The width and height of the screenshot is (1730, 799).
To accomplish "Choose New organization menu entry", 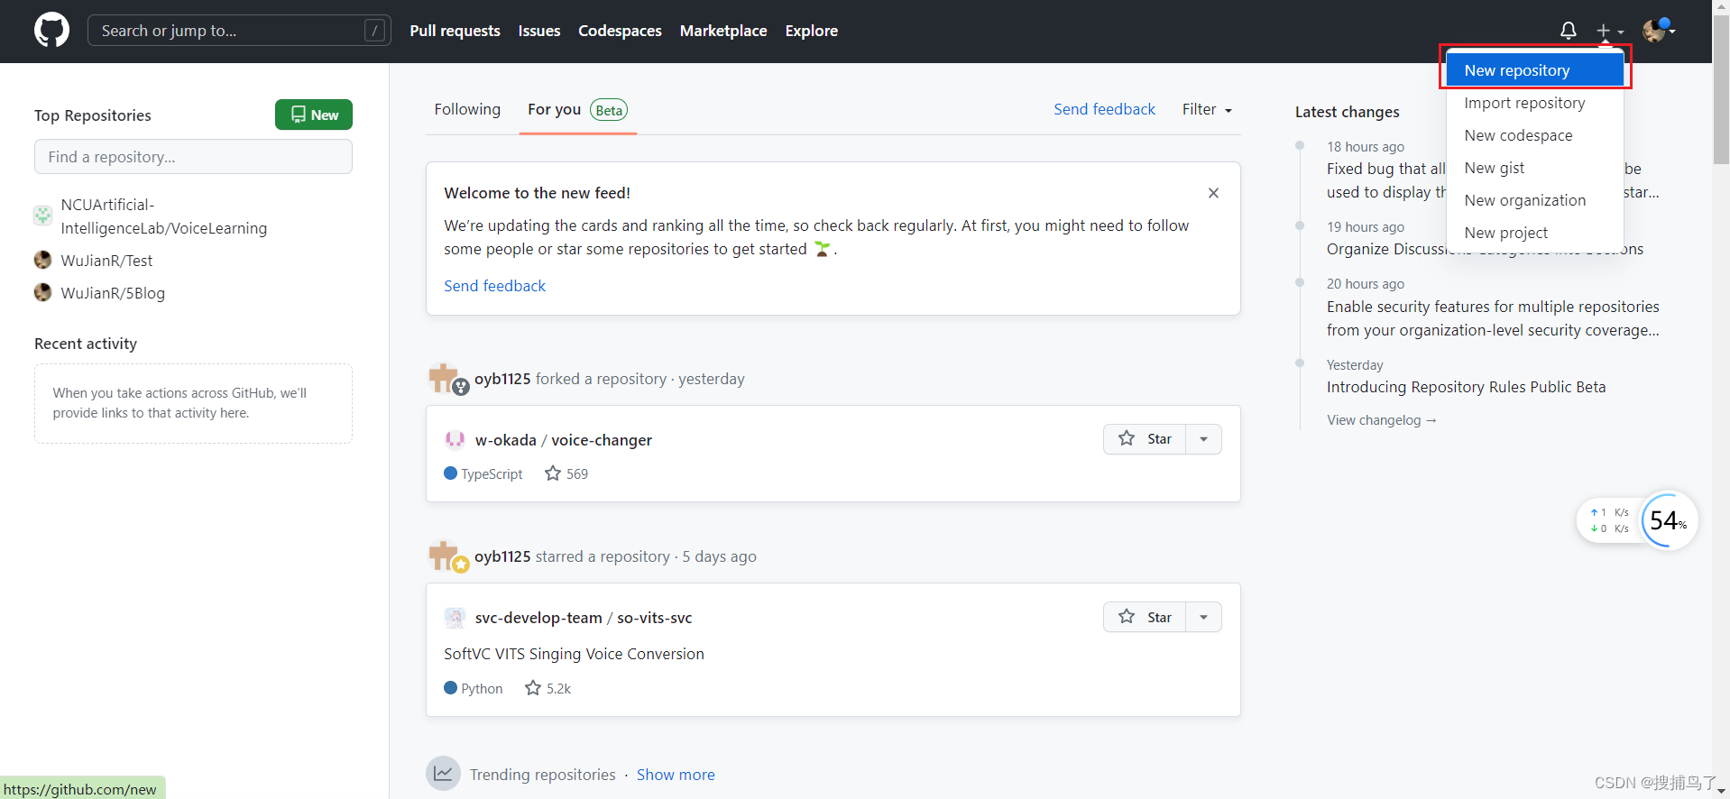I will [1535, 200].
